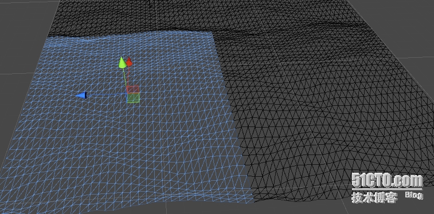The width and height of the screenshot is (434, 214).
Task: Click the green Y-axis arrow of the gizmo
Action: [122, 62]
